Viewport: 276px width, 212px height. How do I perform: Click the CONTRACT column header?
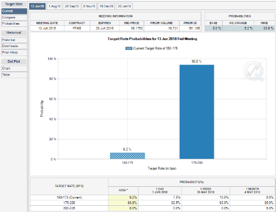tap(77, 23)
